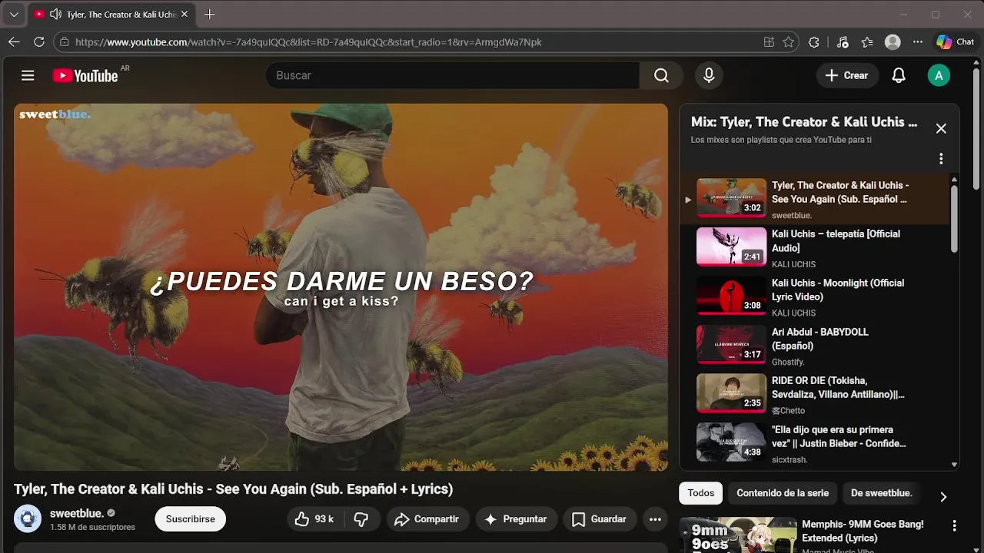Reload the current page

pyautogui.click(x=39, y=42)
